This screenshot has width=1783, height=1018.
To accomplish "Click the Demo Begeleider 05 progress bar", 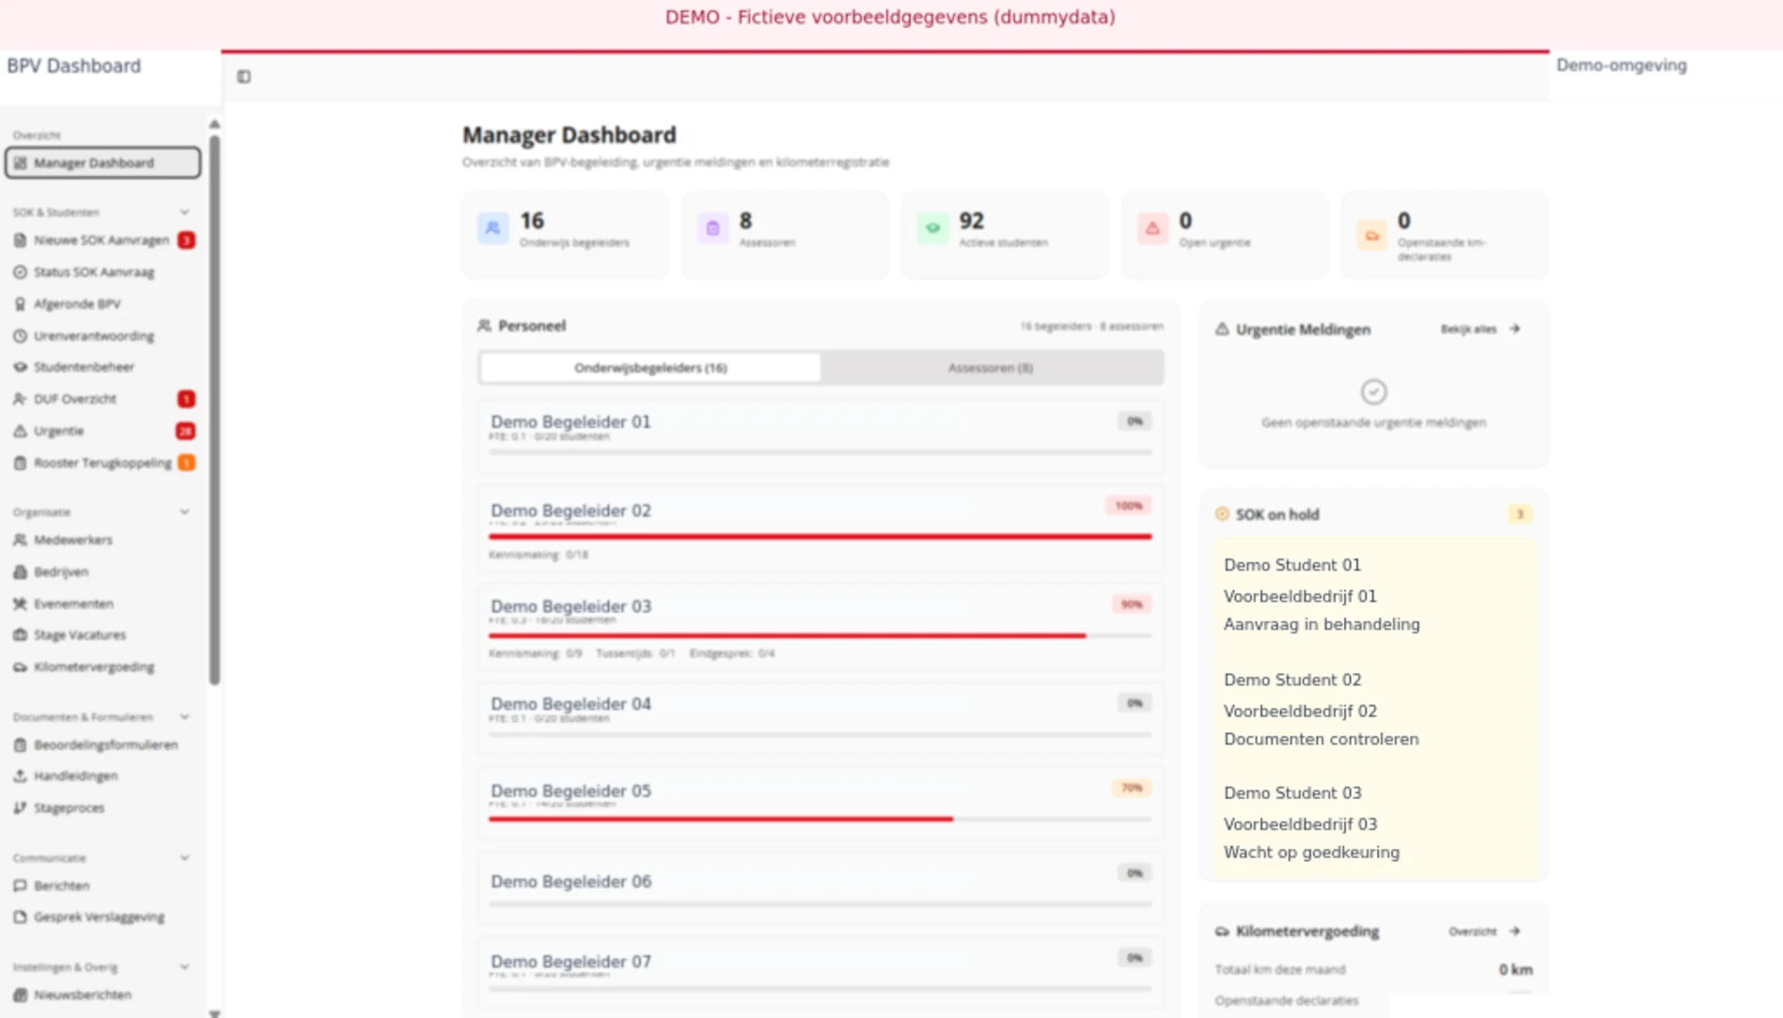I will click(820, 820).
